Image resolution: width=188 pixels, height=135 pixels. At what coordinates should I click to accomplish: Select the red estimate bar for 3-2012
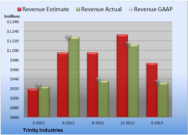(33, 103)
